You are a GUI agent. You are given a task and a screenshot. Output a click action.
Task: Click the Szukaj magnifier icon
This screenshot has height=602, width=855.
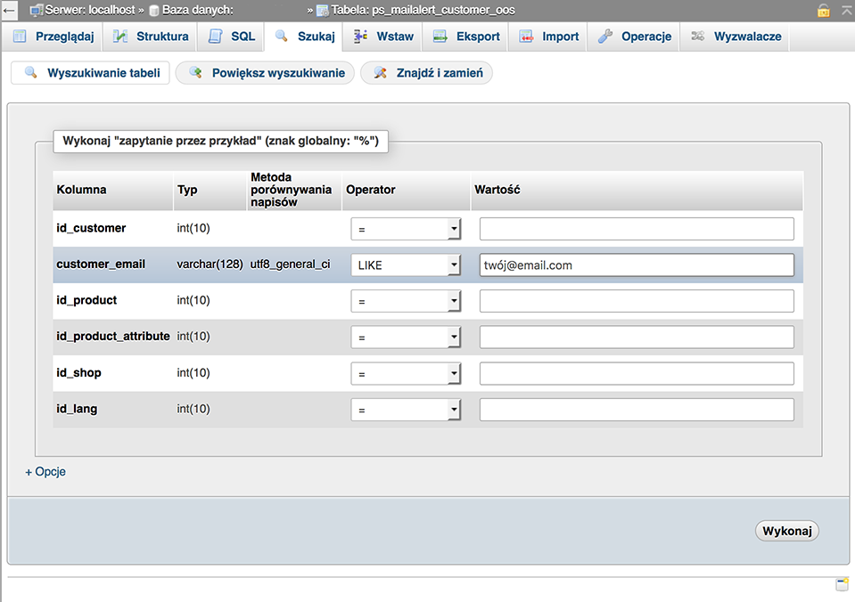(x=282, y=36)
